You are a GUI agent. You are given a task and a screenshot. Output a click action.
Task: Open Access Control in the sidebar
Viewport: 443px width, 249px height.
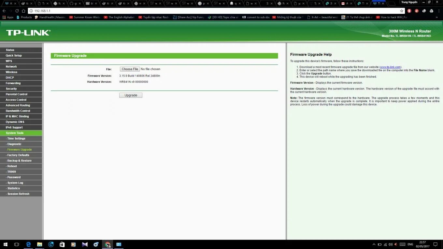coord(21,100)
